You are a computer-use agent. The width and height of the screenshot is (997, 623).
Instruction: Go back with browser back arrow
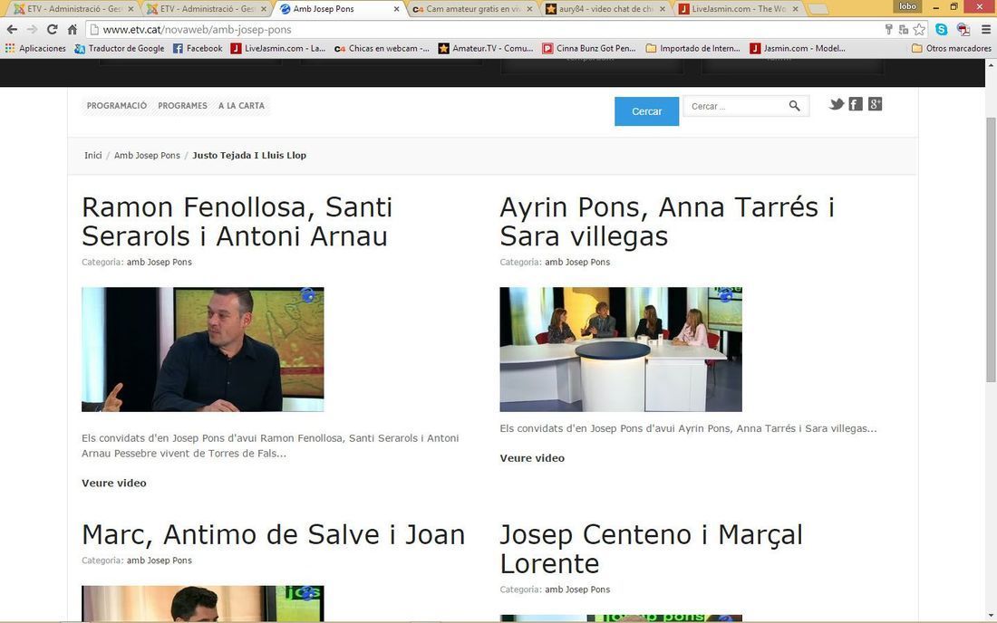point(12,29)
